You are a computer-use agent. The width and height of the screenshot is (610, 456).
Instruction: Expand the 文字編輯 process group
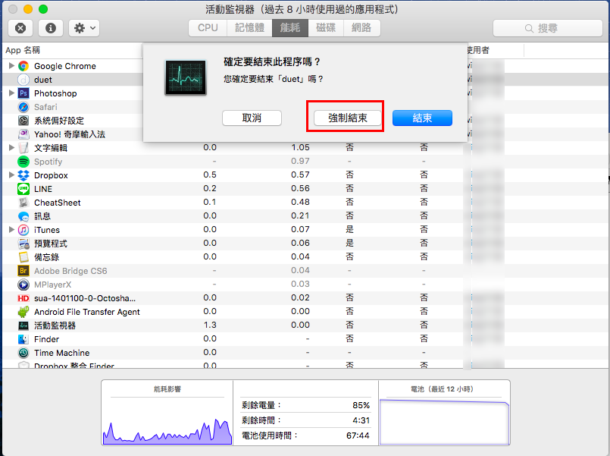click(11, 148)
